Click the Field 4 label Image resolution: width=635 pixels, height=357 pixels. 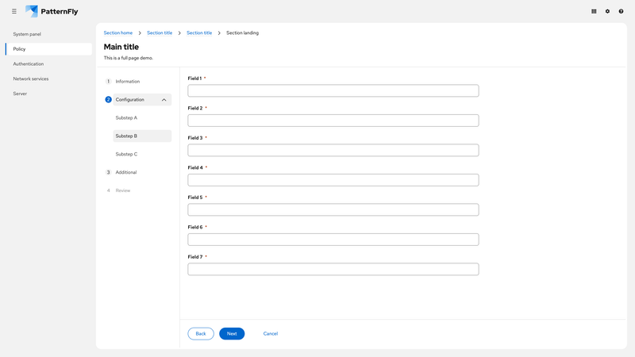(x=195, y=167)
